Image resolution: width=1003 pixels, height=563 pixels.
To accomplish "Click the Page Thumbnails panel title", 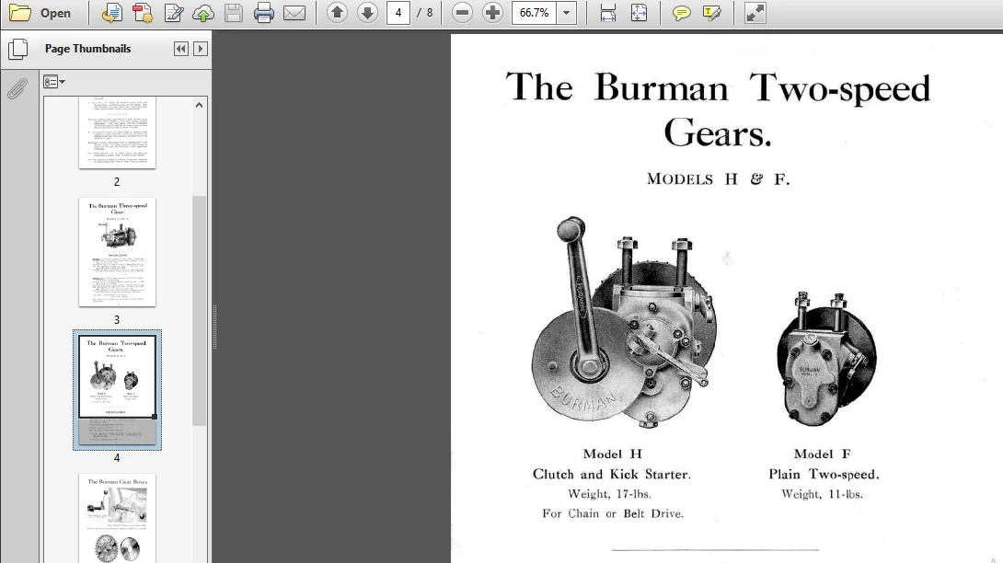I will (87, 49).
